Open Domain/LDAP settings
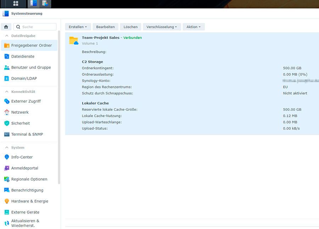This screenshot has width=319, height=229. click(24, 78)
